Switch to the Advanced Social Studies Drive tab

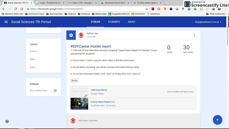115,3
